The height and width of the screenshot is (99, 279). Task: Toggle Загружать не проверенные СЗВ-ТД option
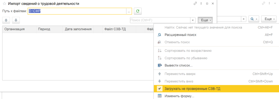(x=216, y=89)
